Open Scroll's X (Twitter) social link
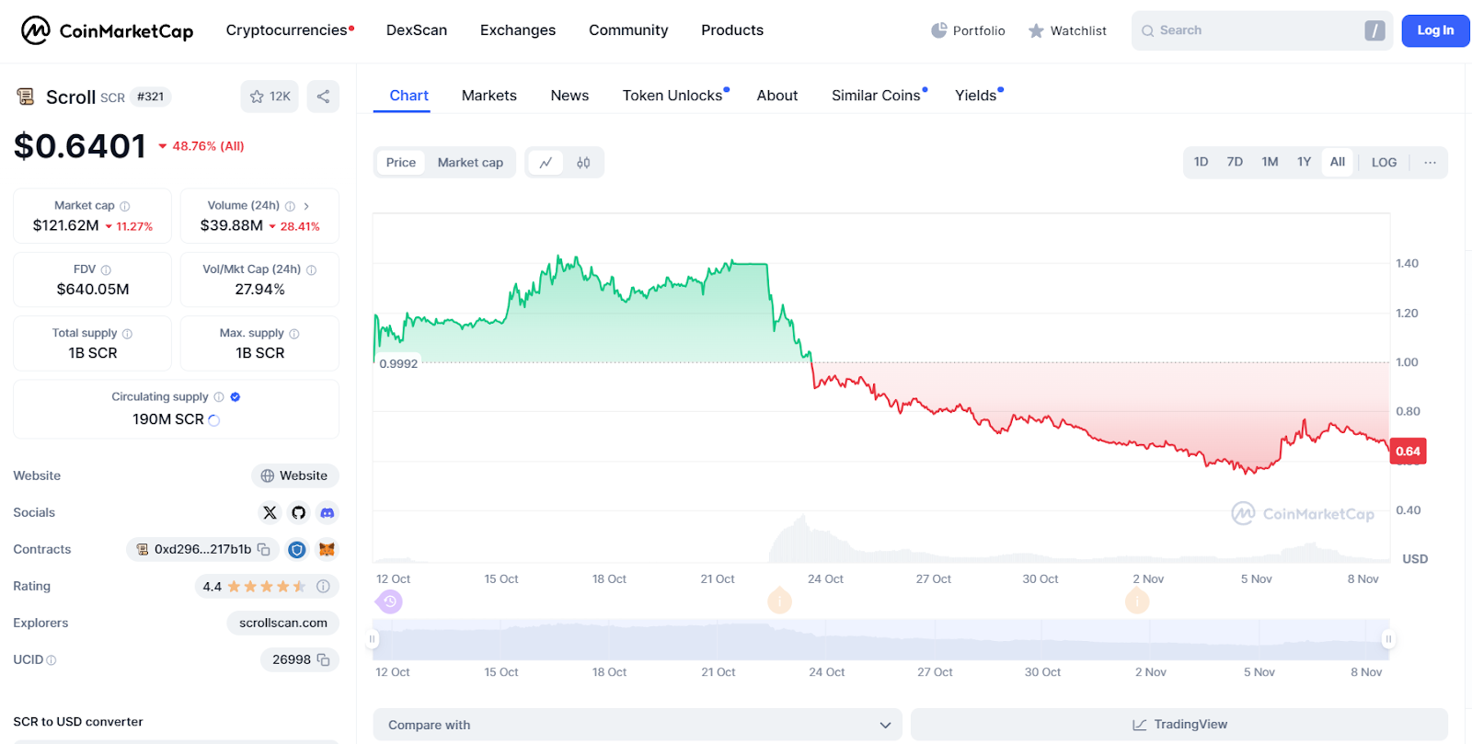Viewport: 1472px width, 744px height. [x=270, y=512]
